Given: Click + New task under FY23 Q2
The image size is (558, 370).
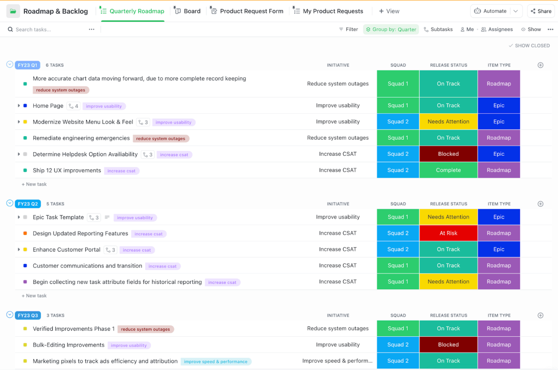Looking at the screenshot, I should 34,296.
